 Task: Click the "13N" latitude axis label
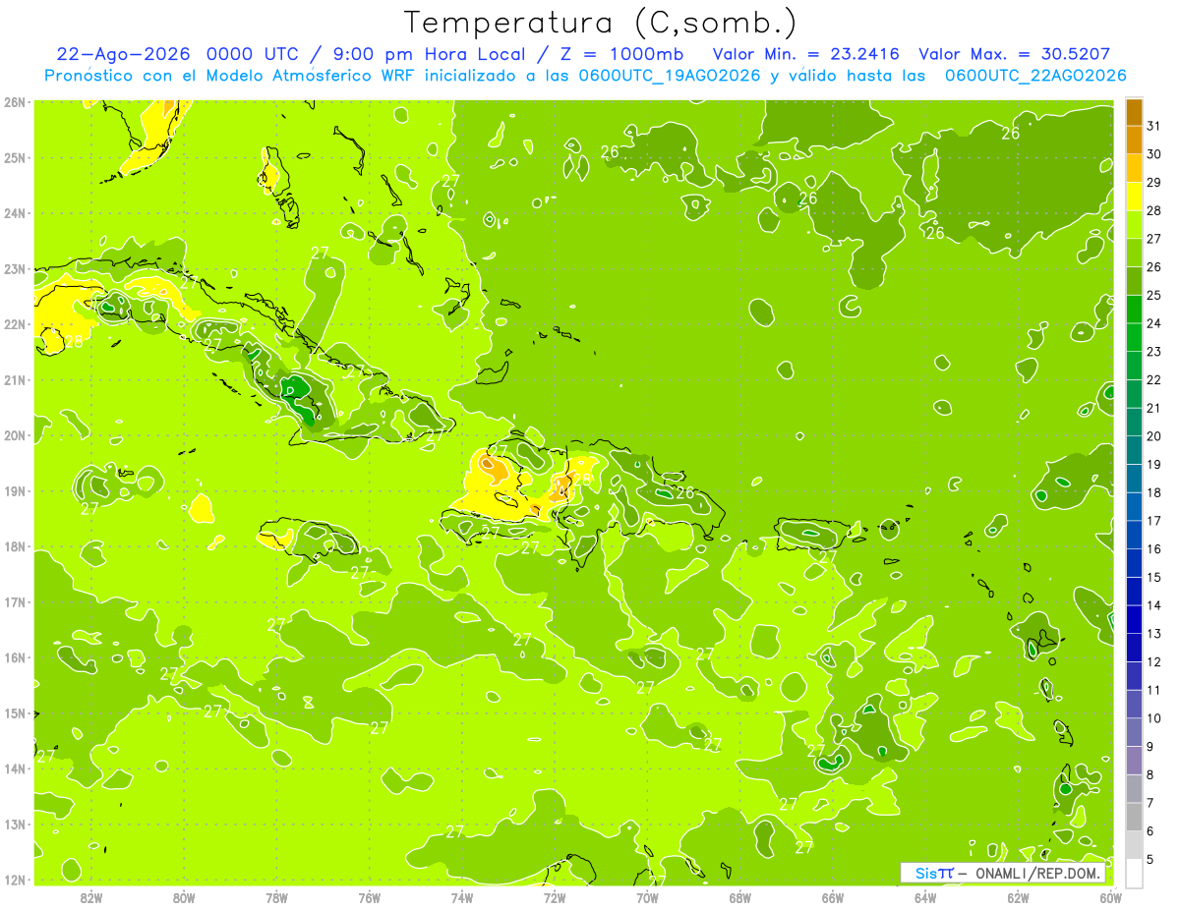pyautogui.click(x=15, y=824)
